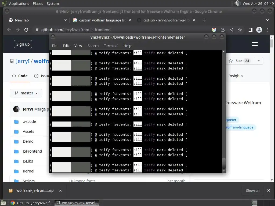Share this page icon
The image size is (275, 206).
(x=231, y=30)
